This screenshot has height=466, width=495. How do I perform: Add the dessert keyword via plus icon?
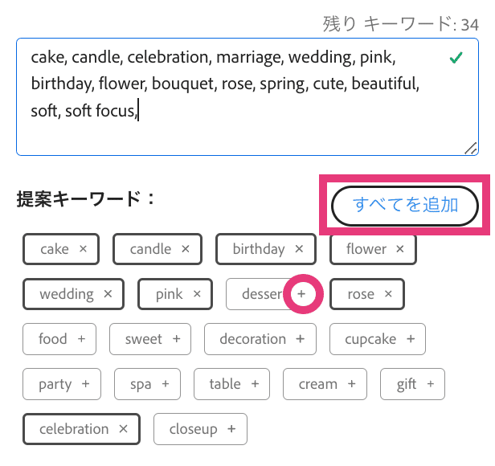point(301,294)
